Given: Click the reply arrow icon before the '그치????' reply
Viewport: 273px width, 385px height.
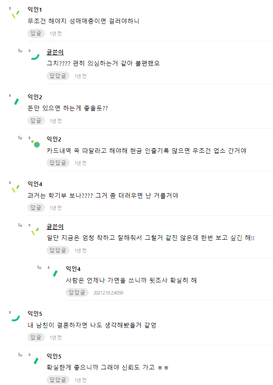Looking at the screenshot, I should (x=20, y=51).
